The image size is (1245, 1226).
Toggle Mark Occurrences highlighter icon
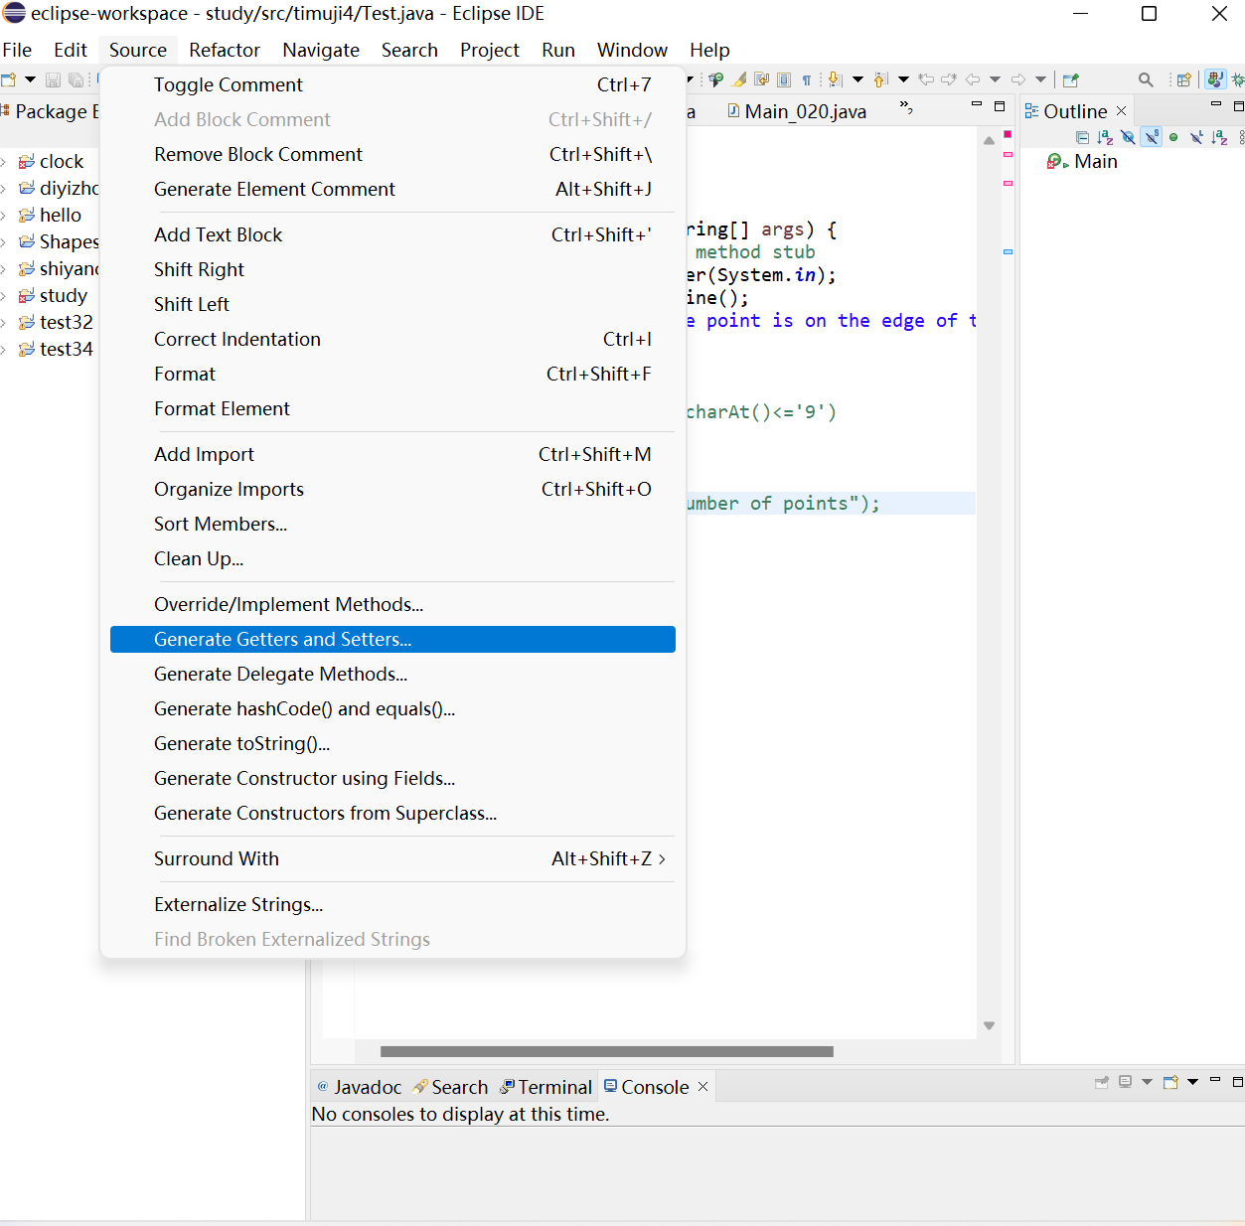738,79
